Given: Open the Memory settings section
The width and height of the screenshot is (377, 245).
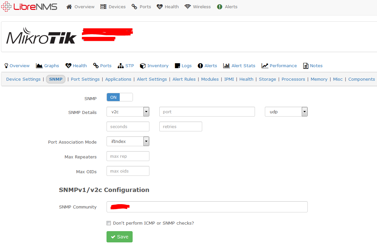Looking at the screenshot, I should point(319,79).
